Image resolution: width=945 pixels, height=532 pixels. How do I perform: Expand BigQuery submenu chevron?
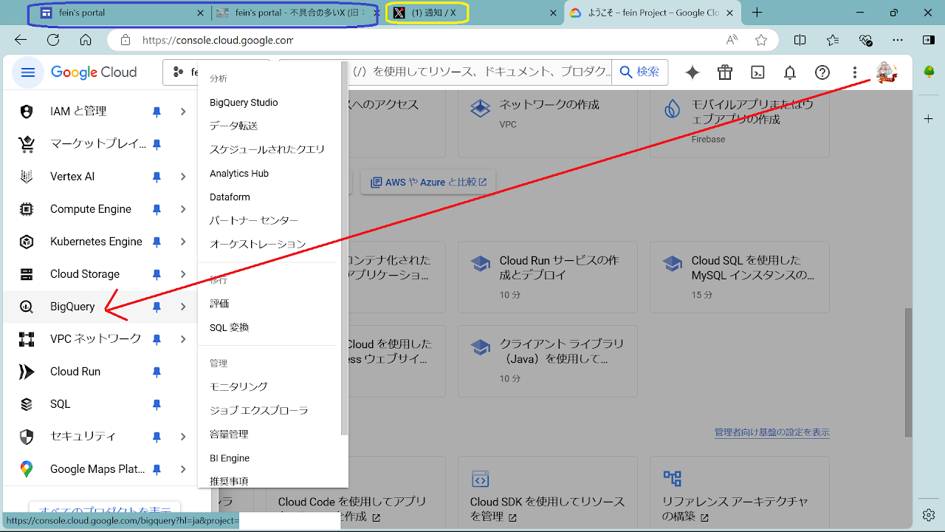(x=183, y=307)
